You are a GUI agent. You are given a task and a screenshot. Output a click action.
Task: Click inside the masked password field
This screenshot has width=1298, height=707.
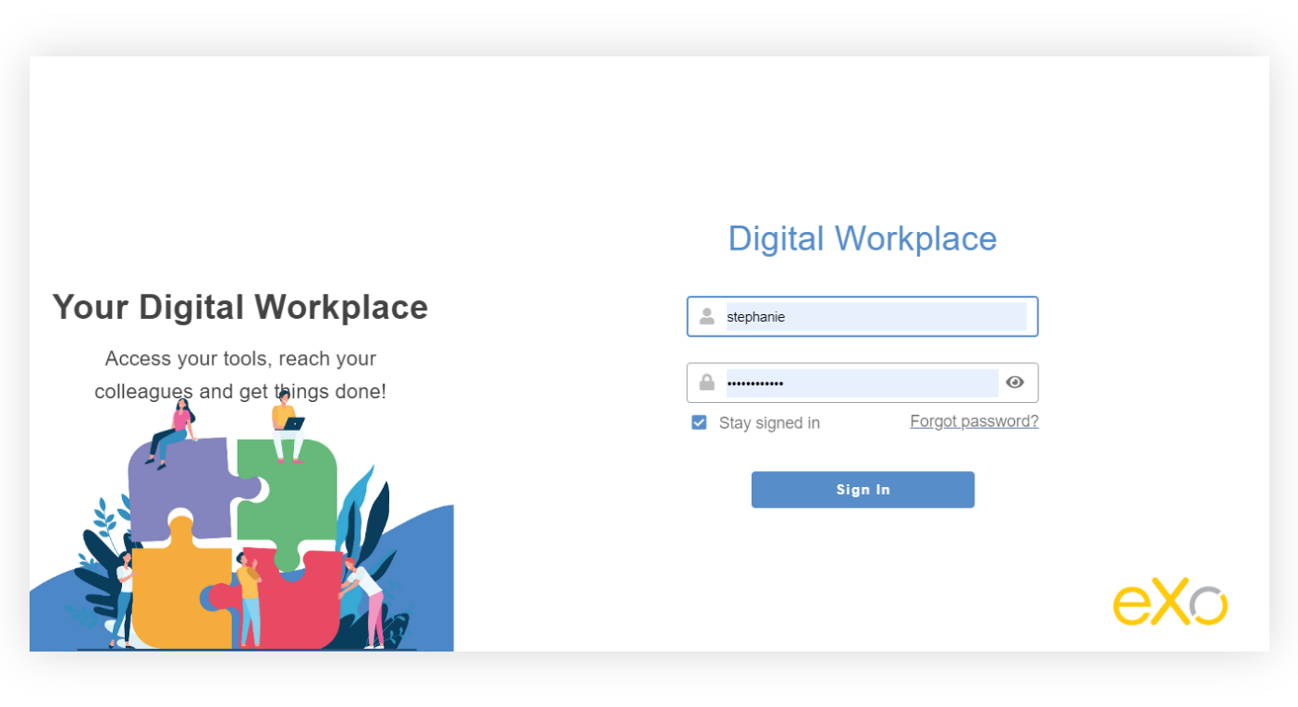pos(861,383)
